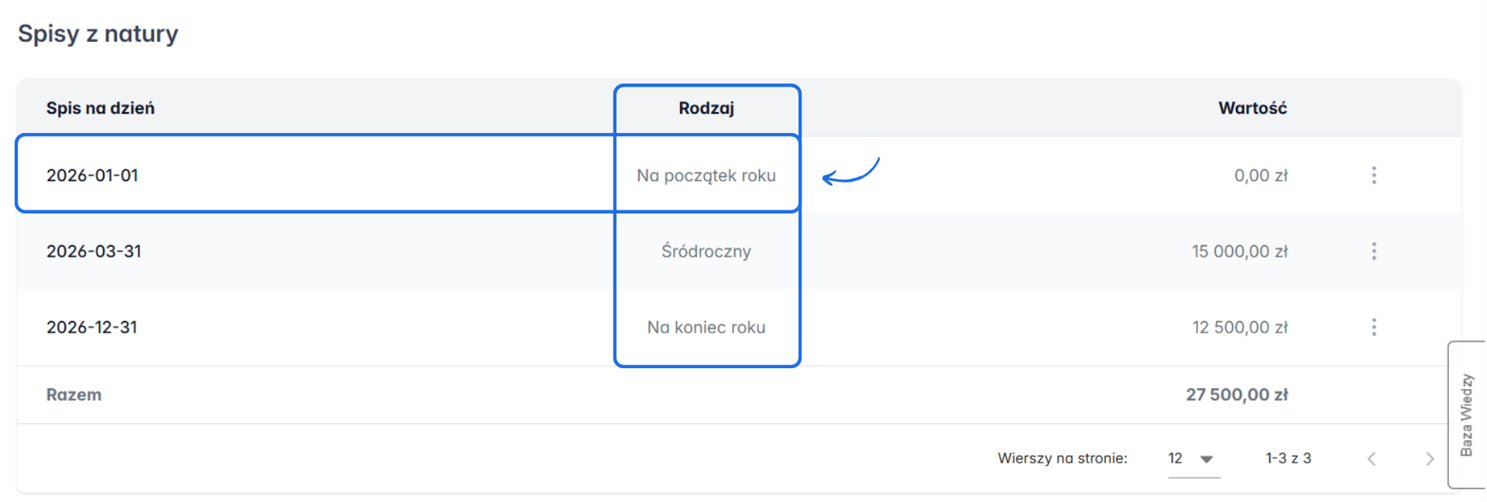Click the Spis na dzień column header
Image resolution: width=1487 pixels, height=502 pixels.
[x=100, y=108]
